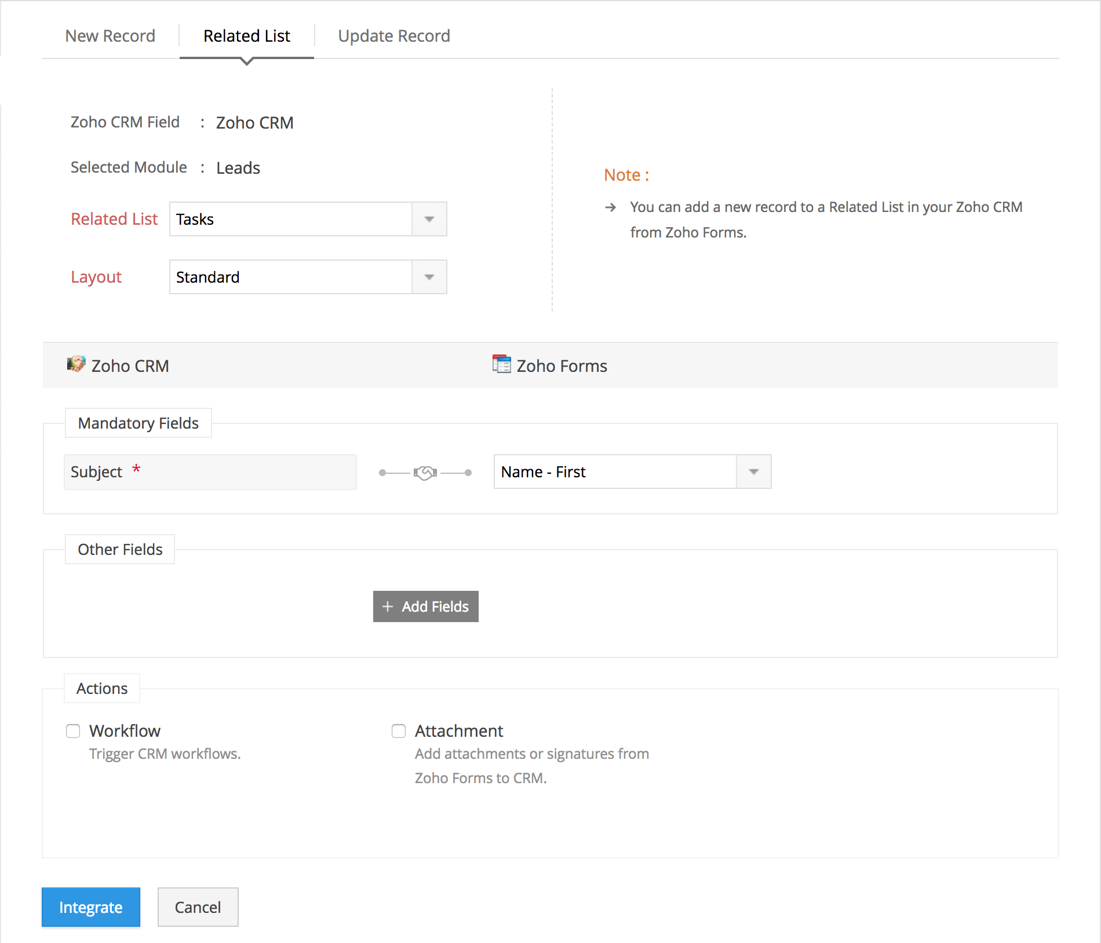Image resolution: width=1101 pixels, height=943 pixels.
Task: Click the Leads selected module value
Action: point(238,168)
